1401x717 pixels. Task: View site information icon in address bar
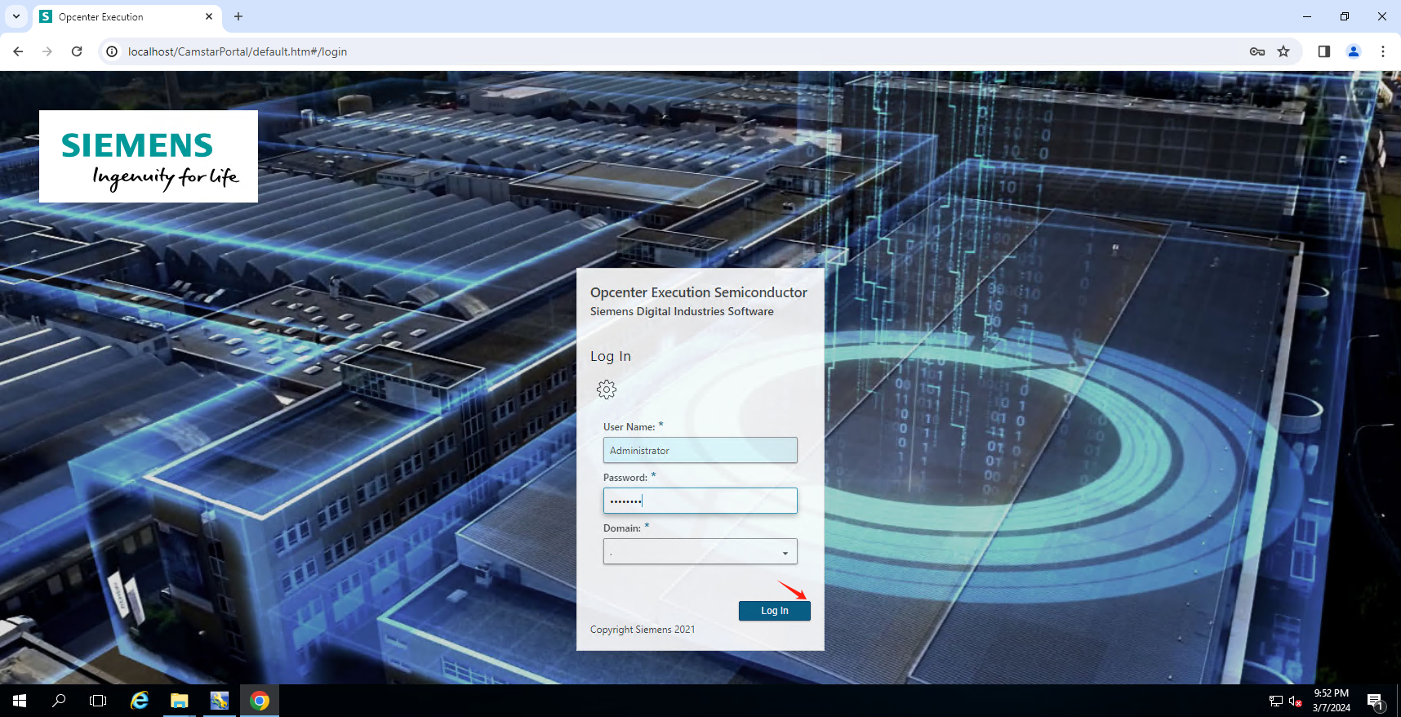coord(112,51)
